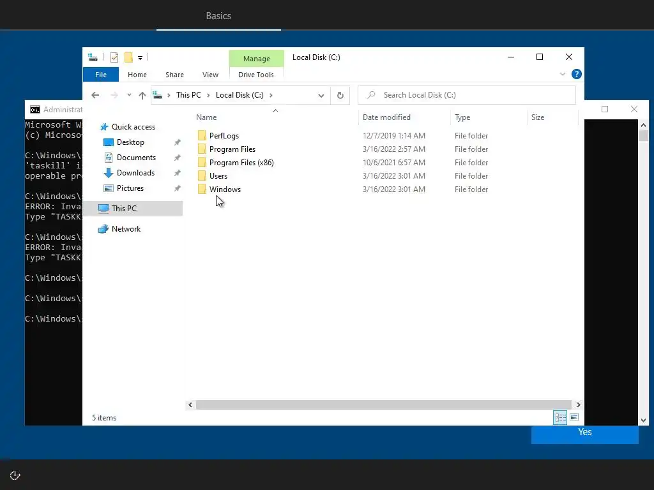This screenshot has height=490, width=654.
Task: Click the Properties quick access icon
Action: pos(114,57)
